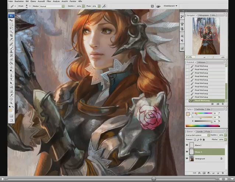Select the Move tool
This screenshot has height=182, width=235.
pos(11,20)
